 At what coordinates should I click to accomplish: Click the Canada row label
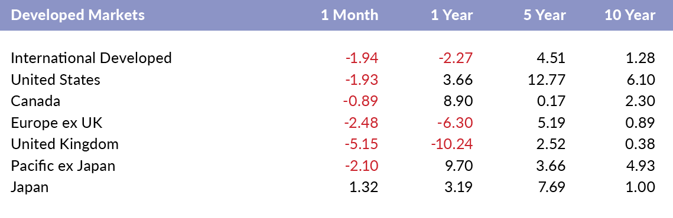35,101
